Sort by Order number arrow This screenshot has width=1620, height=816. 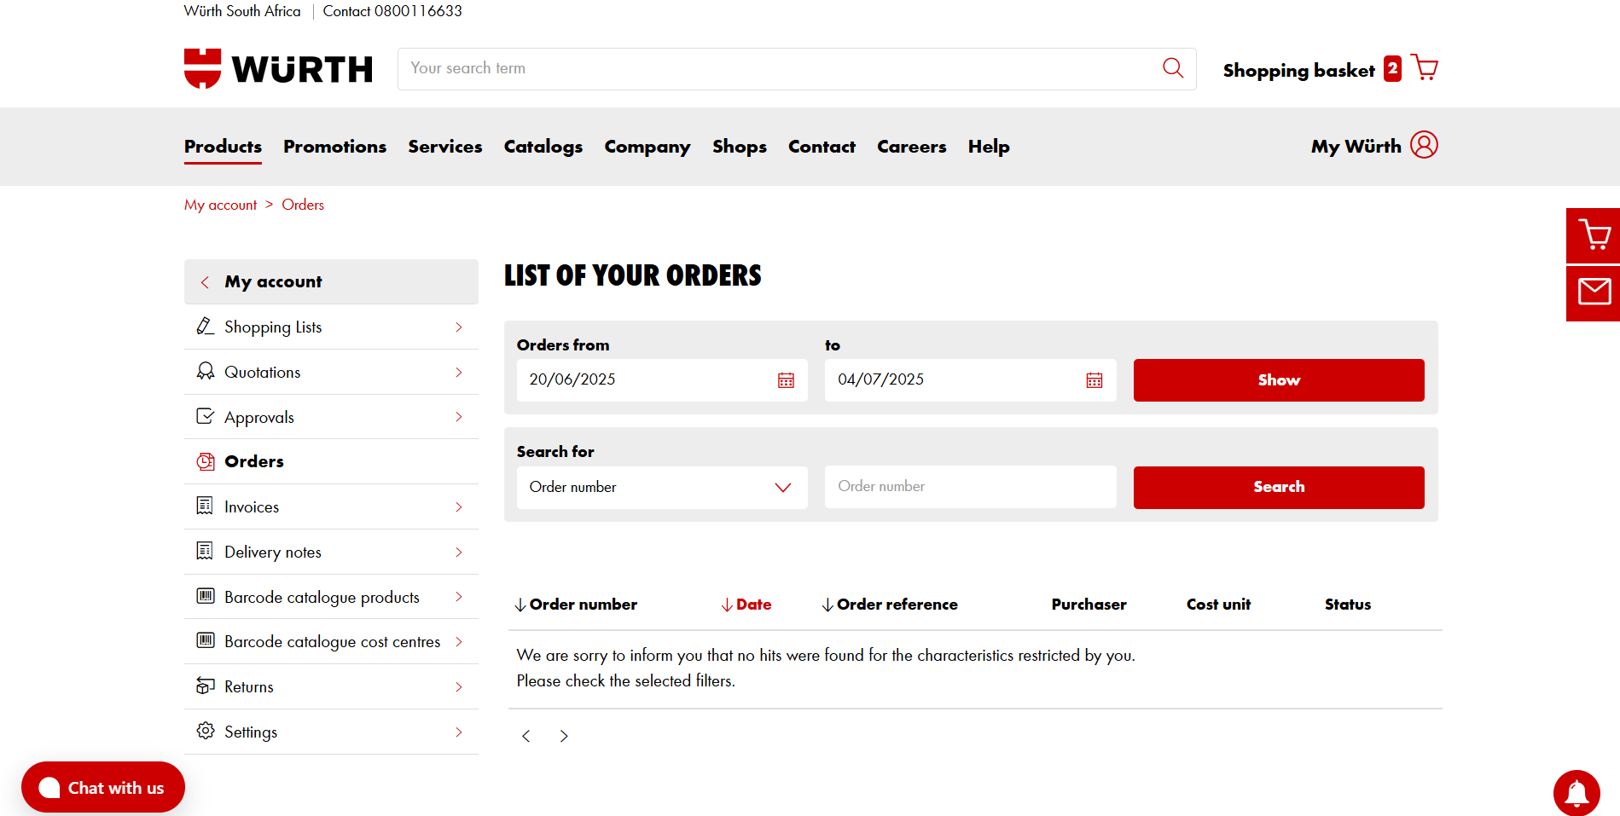tap(520, 605)
